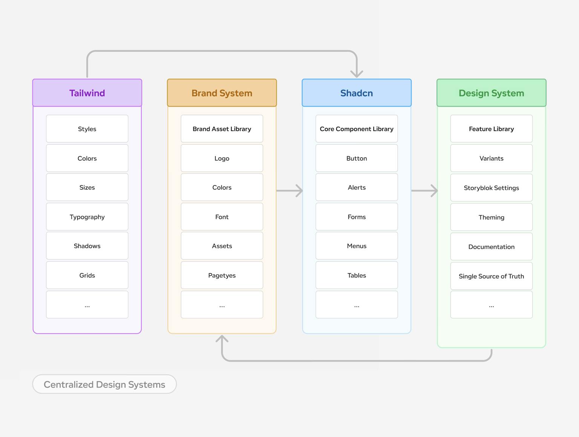
Task: Select the Tailwind column header
Action: [87, 93]
